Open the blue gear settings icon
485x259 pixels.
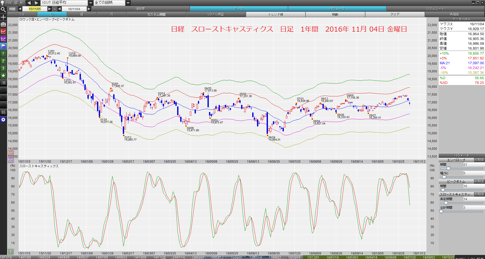[x=3, y=120]
